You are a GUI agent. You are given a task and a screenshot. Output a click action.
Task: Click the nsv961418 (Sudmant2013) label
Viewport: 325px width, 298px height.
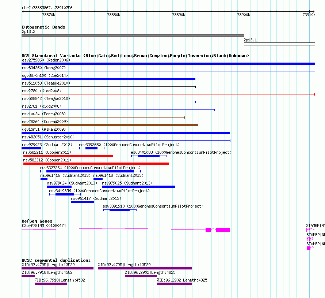coord(118,175)
